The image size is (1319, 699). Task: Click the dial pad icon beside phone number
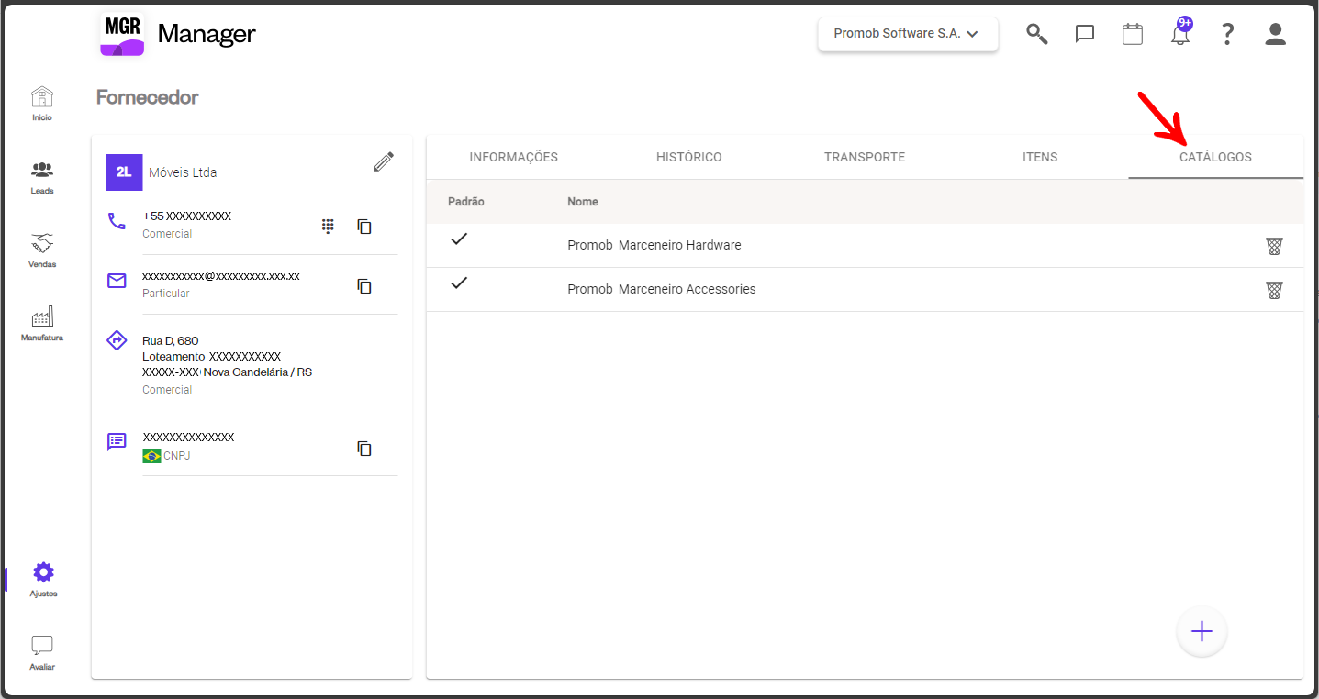328,226
